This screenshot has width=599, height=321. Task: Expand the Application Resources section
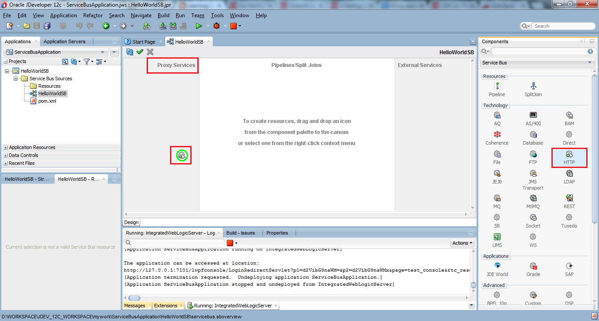pyautogui.click(x=5, y=147)
